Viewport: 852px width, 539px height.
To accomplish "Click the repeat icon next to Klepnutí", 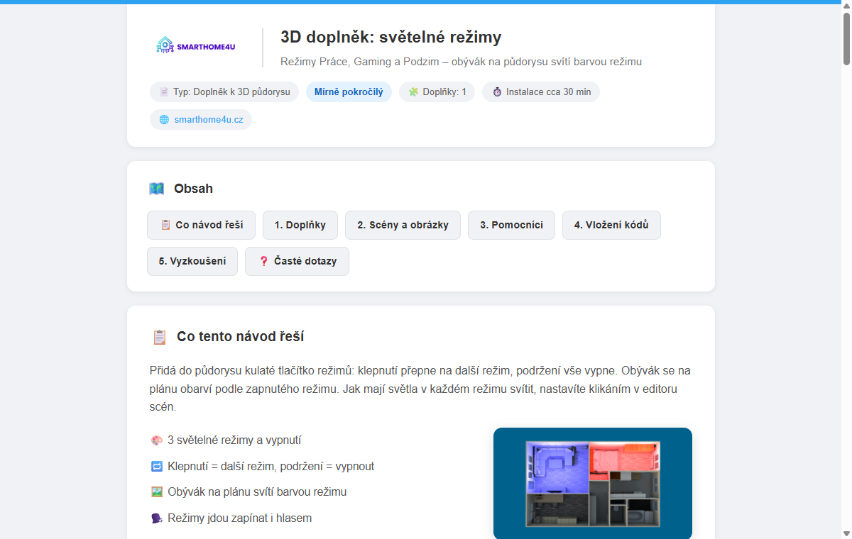I will pyautogui.click(x=157, y=467).
